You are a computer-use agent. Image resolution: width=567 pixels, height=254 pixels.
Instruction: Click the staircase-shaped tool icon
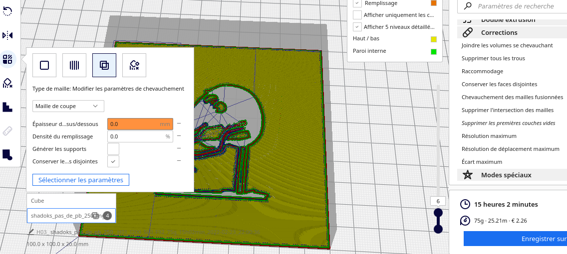click(7, 107)
